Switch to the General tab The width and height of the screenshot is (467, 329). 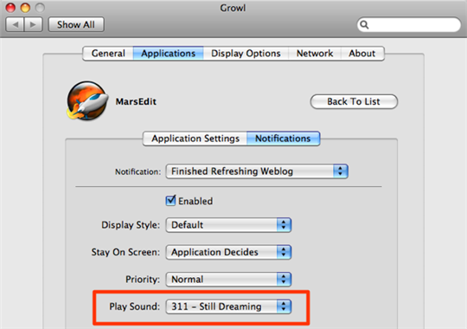[108, 54]
